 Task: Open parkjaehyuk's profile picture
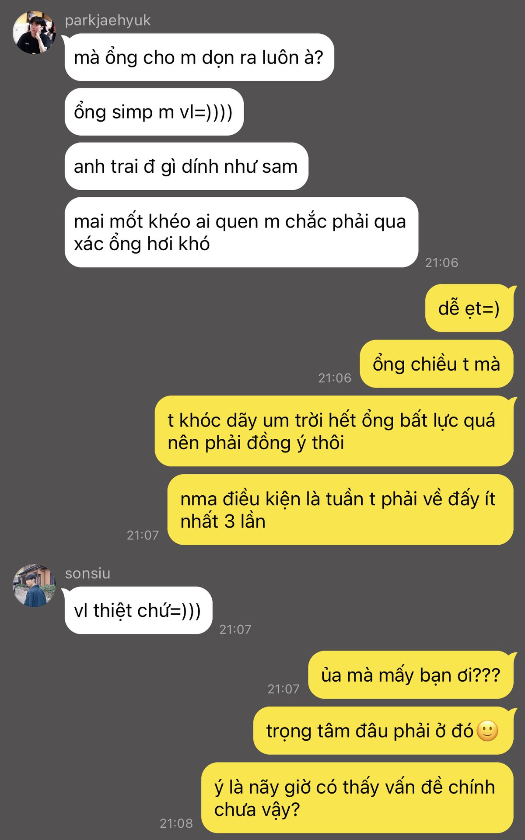[34, 33]
